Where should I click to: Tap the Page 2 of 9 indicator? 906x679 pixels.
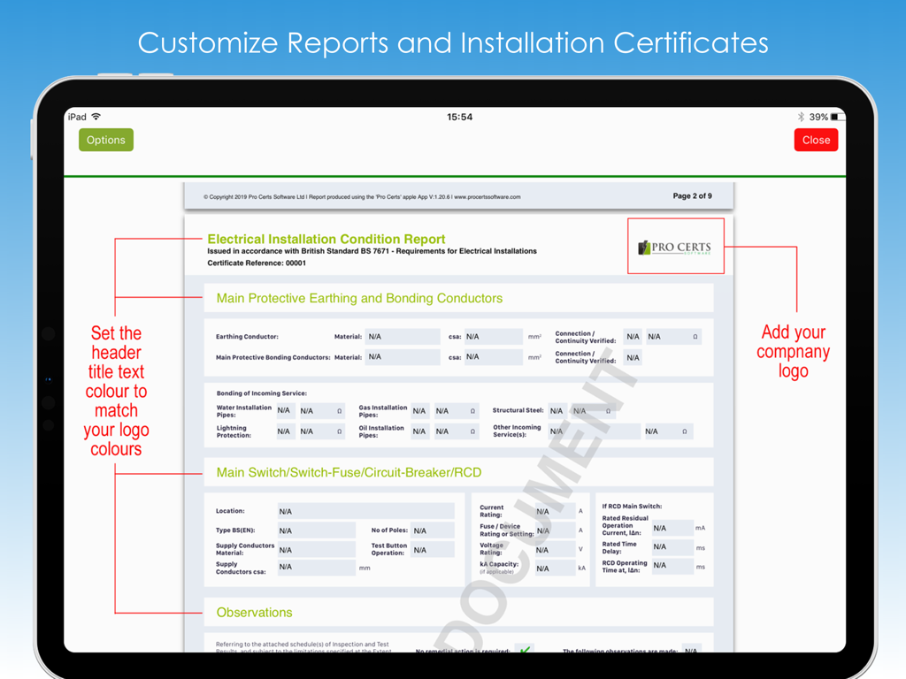691,195
